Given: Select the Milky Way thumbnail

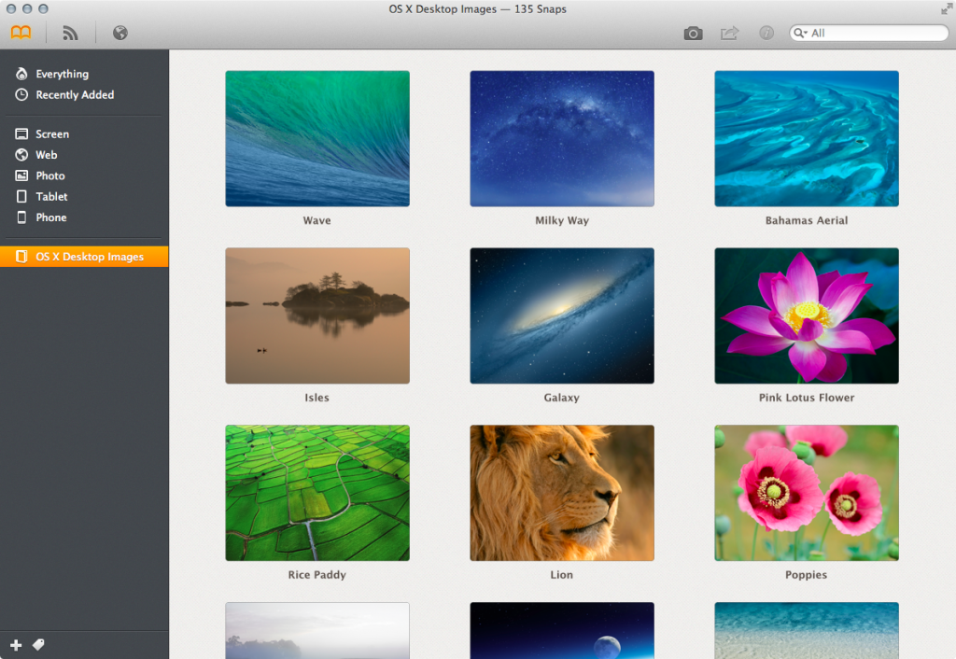Looking at the screenshot, I should pyautogui.click(x=561, y=138).
